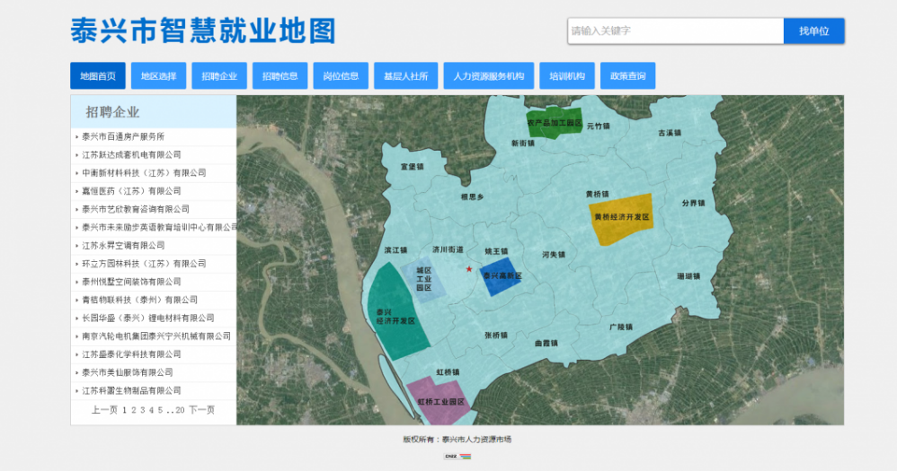Click the green 农产品加工园区 zone
Image resolution: width=897 pixels, height=471 pixels.
[555, 122]
